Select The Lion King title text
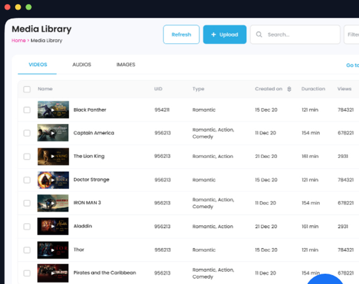 [x=89, y=156]
